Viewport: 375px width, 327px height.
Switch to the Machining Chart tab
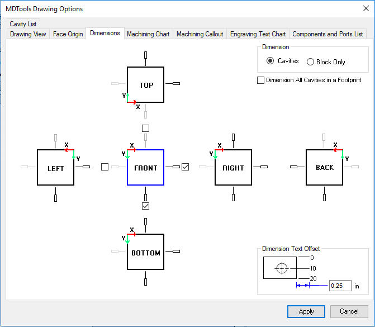(x=148, y=34)
